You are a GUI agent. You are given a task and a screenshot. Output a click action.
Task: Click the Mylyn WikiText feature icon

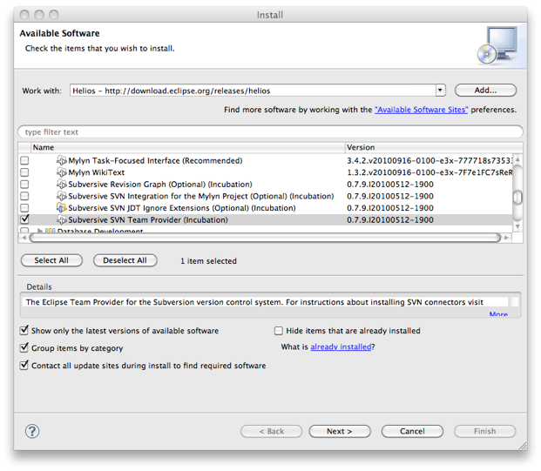point(61,172)
